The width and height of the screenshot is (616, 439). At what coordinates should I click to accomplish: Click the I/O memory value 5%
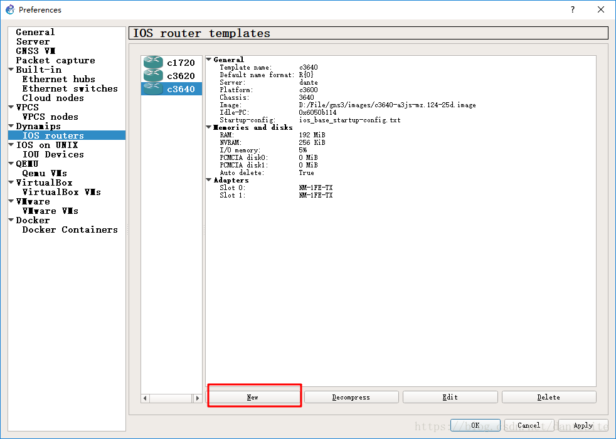[x=303, y=150]
